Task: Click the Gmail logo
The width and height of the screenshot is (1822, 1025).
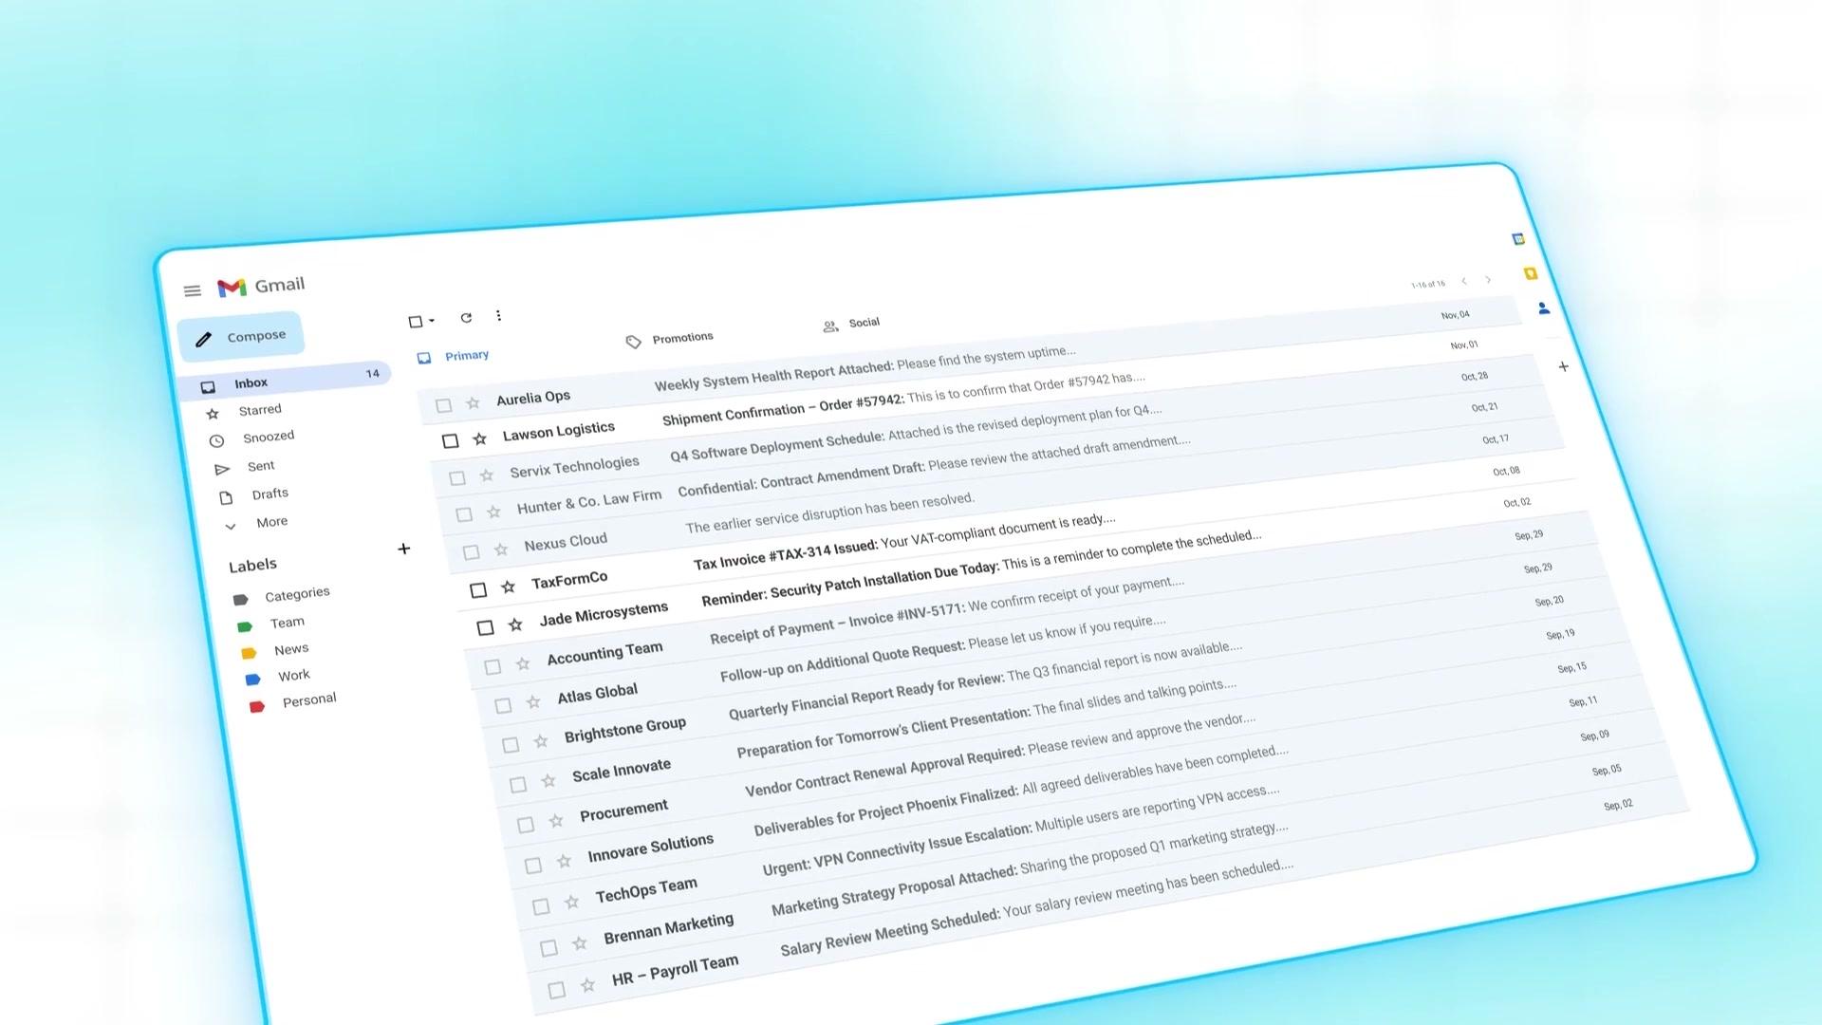Action: tap(261, 286)
